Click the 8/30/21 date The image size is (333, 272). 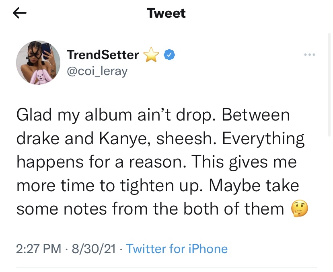(x=94, y=249)
